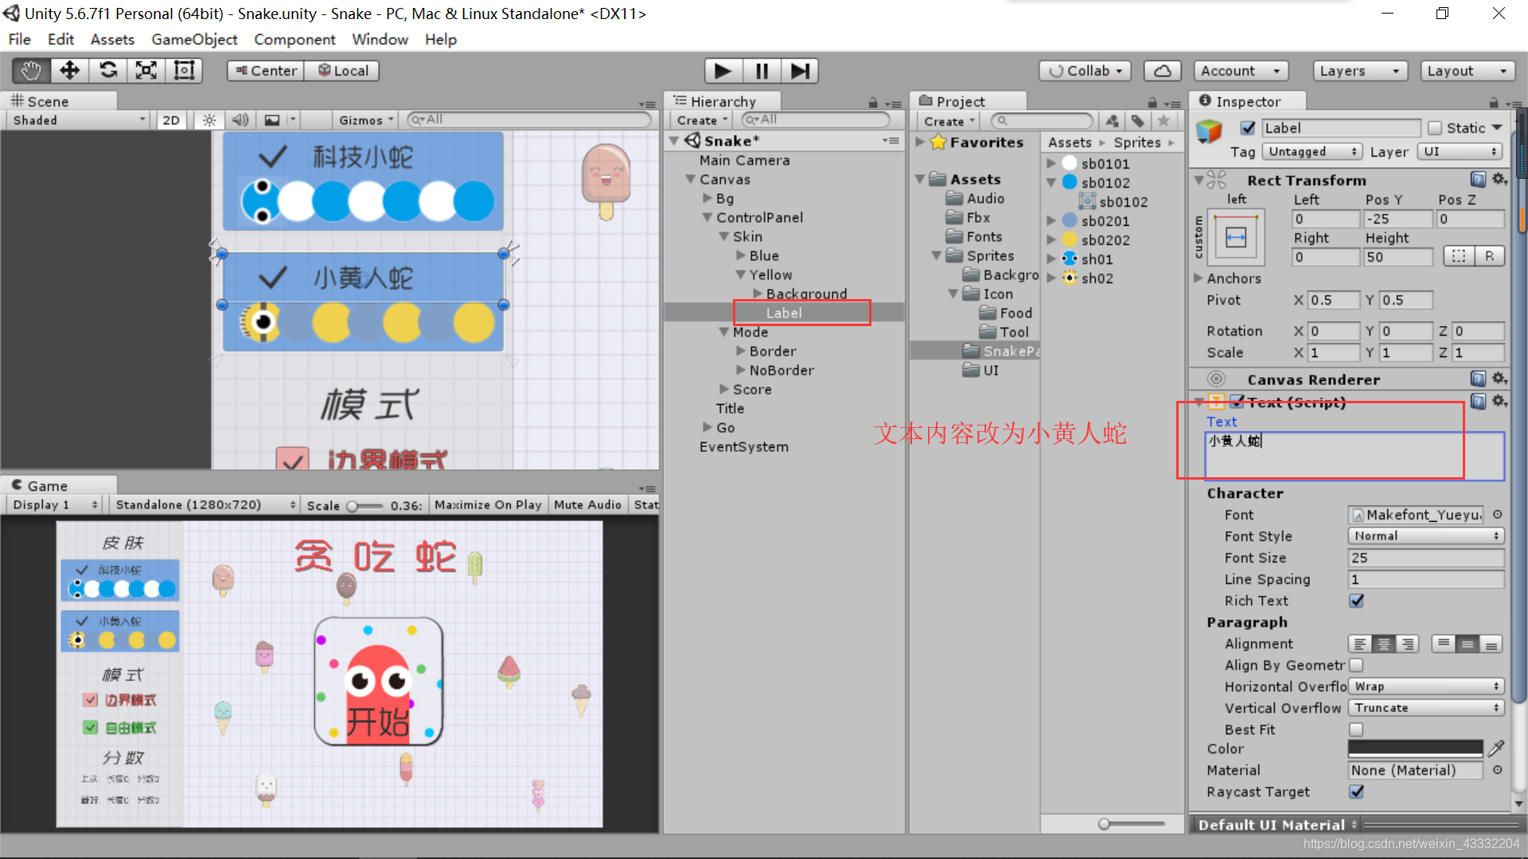The image size is (1528, 859).
Task: Toggle the Rich Text checkbox
Action: tap(1357, 601)
